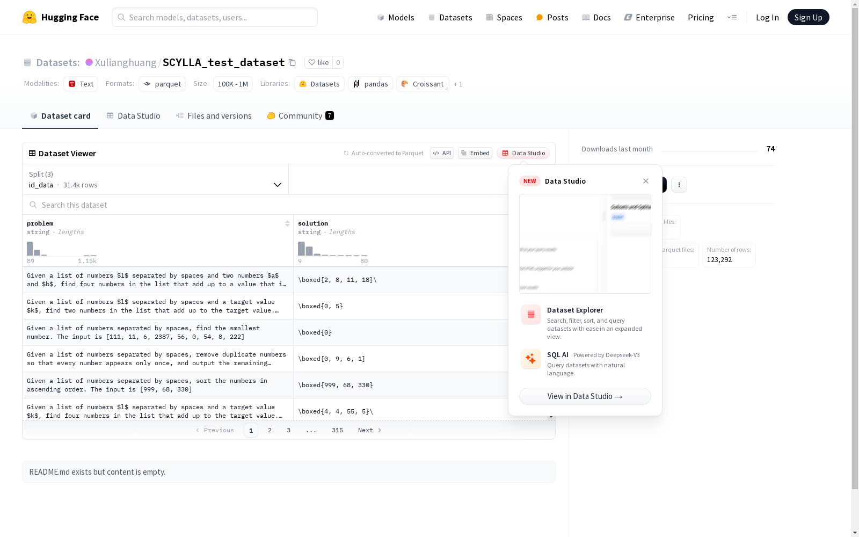Select row about finding the smallest number
The height and width of the screenshot is (537, 859).
point(265,332)
